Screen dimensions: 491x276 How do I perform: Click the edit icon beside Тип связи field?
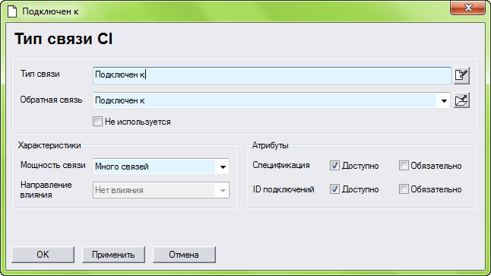461,75
